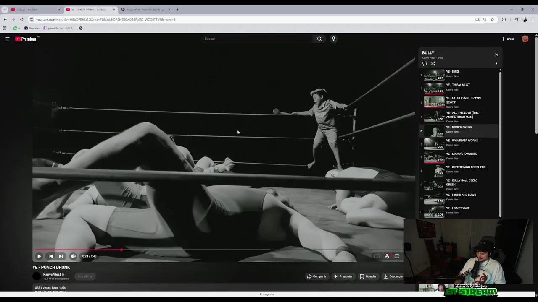Viewport: 538px width, 302px height.
Task: Open the Crear menu
Action: [507, 39]
